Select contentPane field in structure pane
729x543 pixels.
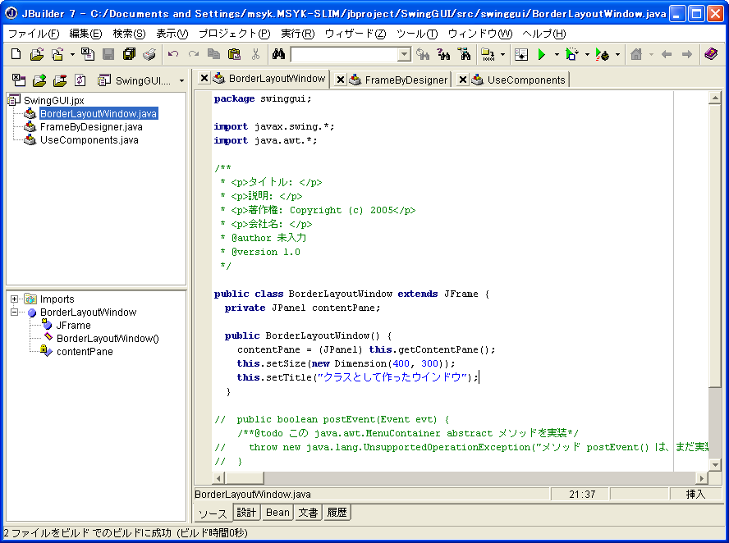pos(85,352)
